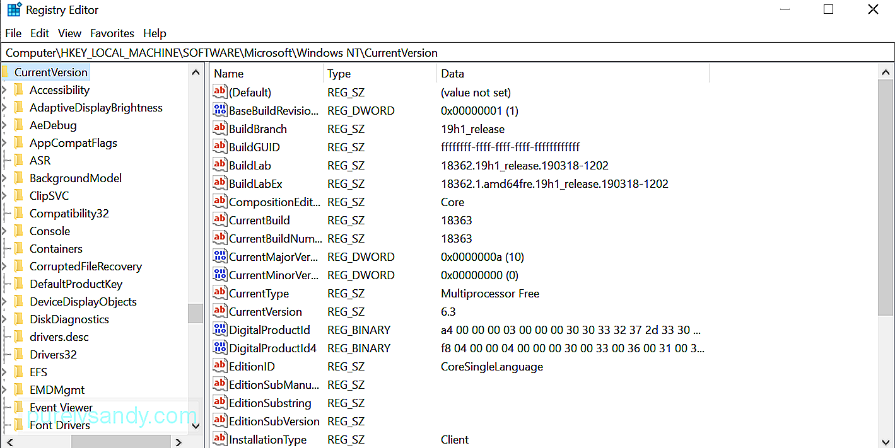The height and width of the screenshot is (448, 895).
Task: Click the string icon next to CurrentBuild
Action: pos(219,220)
